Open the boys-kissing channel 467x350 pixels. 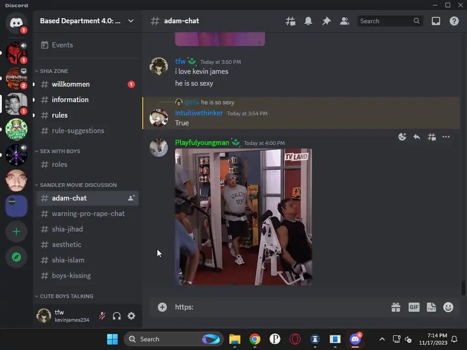[x=87, y=276]
